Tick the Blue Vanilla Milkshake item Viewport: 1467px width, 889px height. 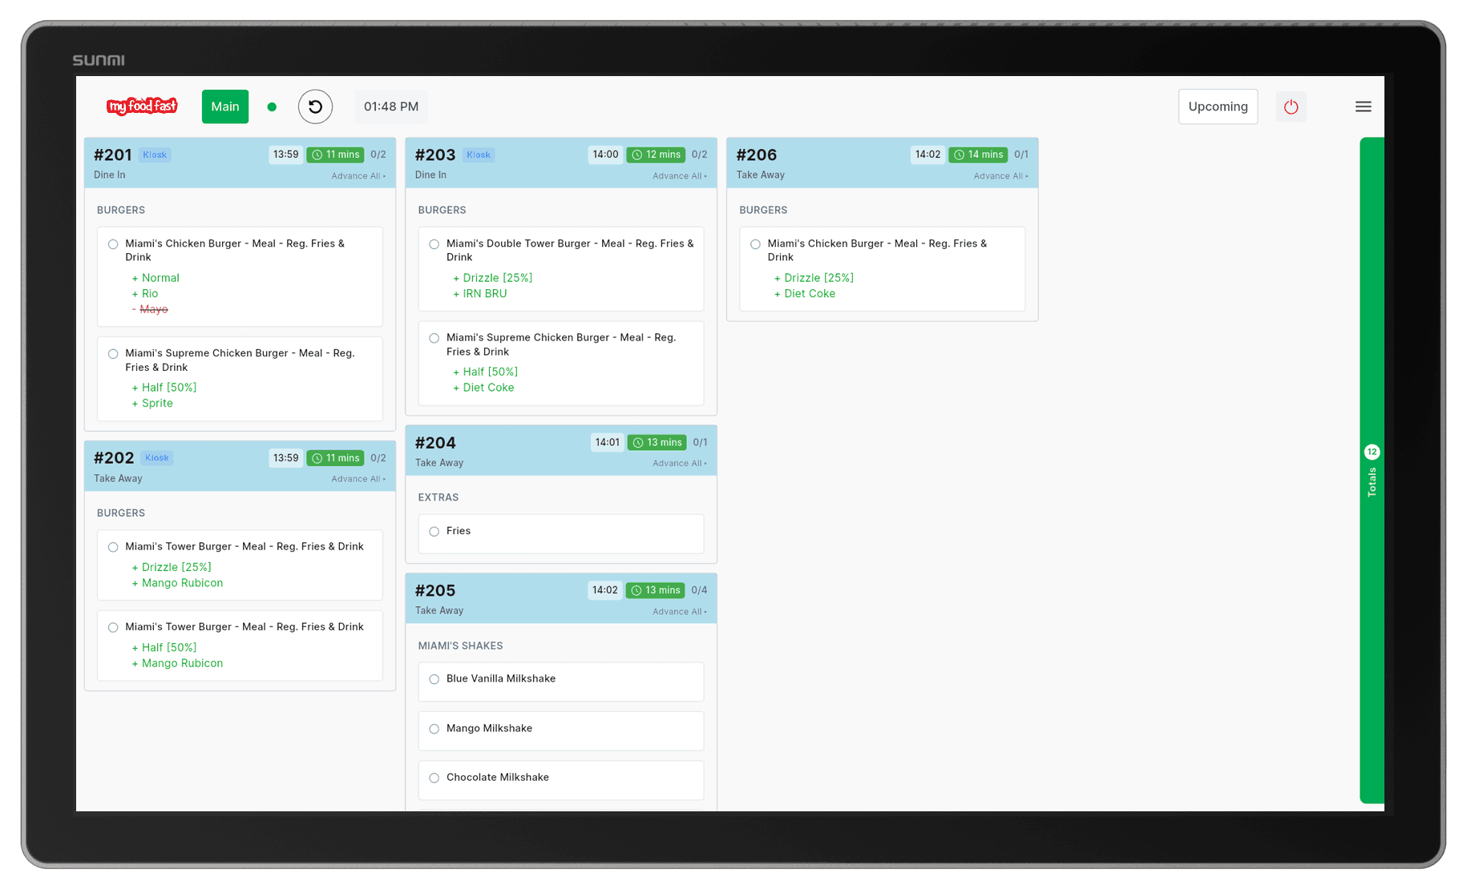click(434, 679)
